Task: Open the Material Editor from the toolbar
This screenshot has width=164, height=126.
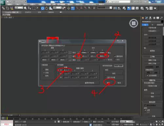Action: tap(142, 8)
